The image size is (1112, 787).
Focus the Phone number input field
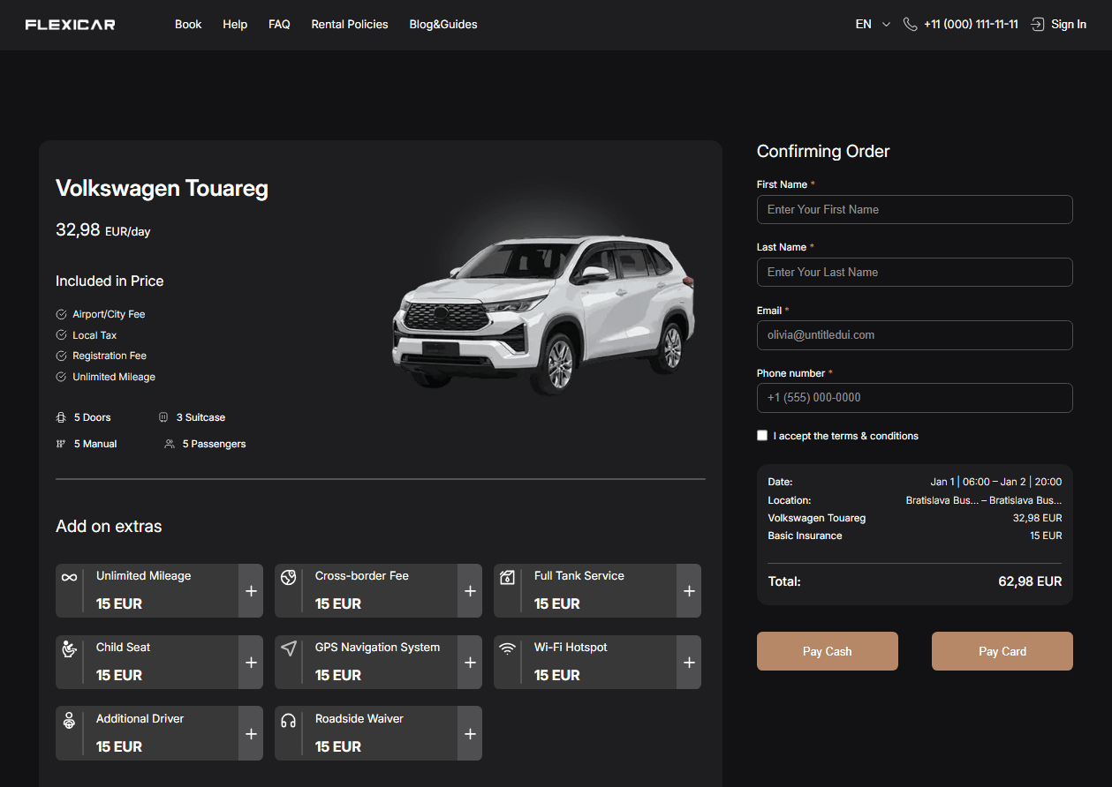915,398
